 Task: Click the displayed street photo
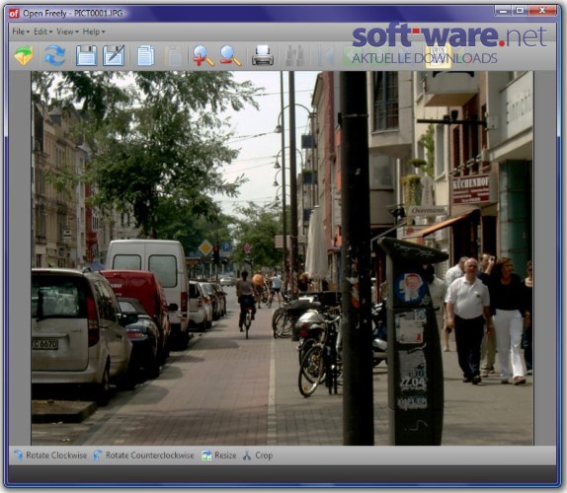[x=283, y=258]
